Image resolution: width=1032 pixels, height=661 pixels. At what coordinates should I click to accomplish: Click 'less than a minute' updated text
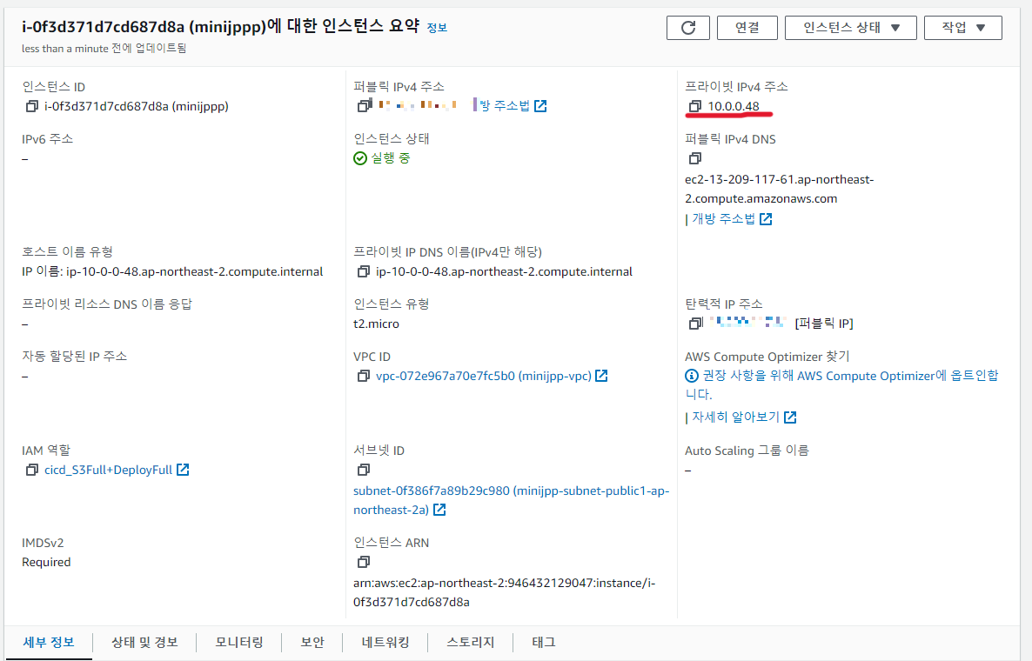[x=104, y=48]
